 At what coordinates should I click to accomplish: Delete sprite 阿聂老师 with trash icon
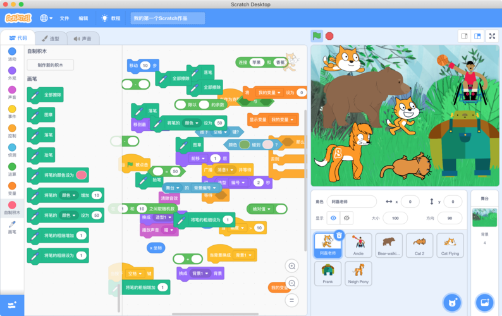pyautogui.click(x=339, y=236)
